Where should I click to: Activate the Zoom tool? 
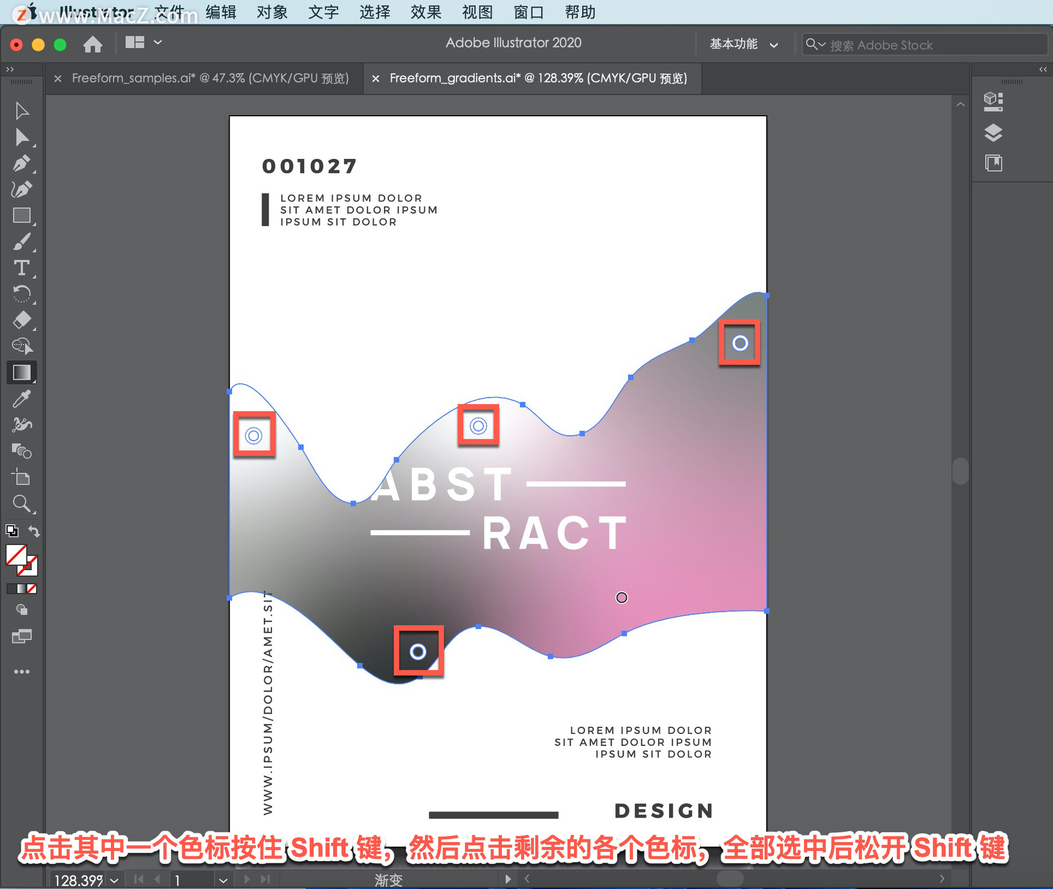[x=21, y=503]
